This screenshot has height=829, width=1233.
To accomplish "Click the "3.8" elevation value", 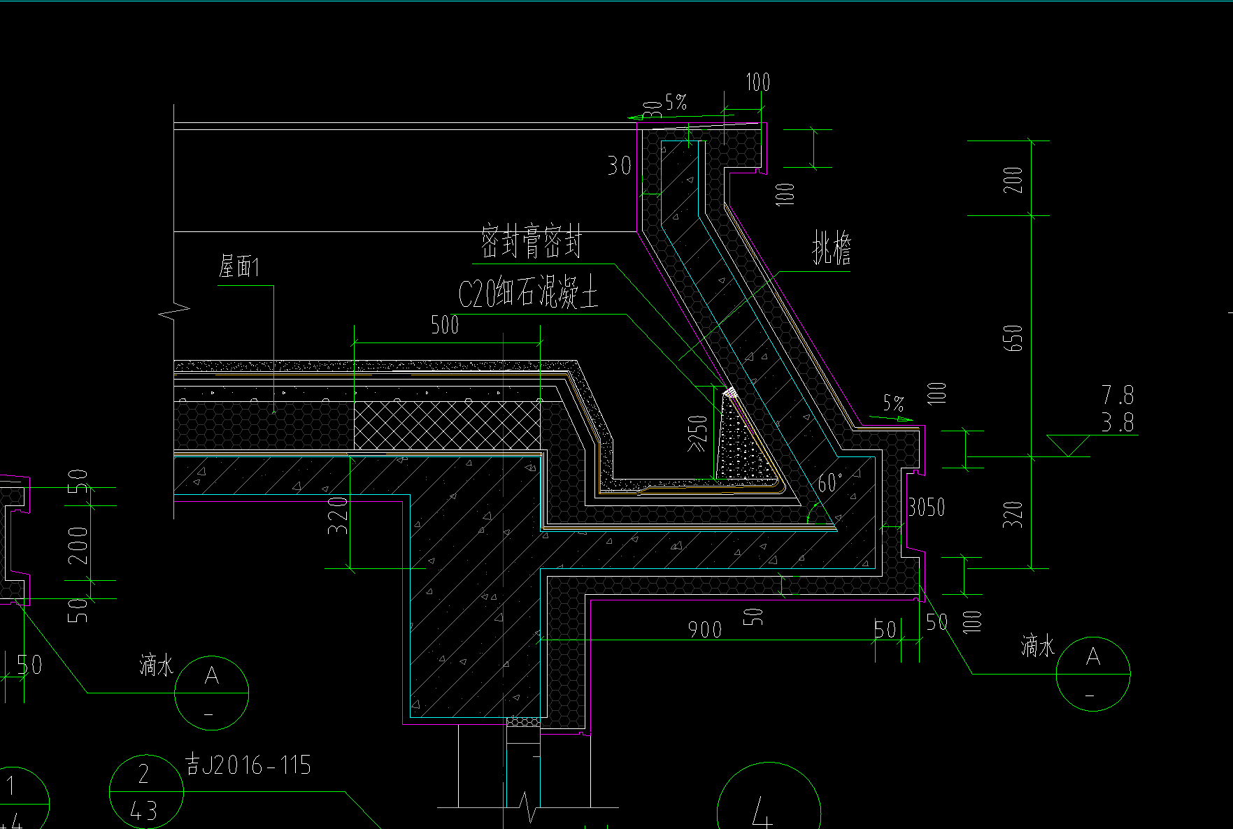I will point(1118,422).
